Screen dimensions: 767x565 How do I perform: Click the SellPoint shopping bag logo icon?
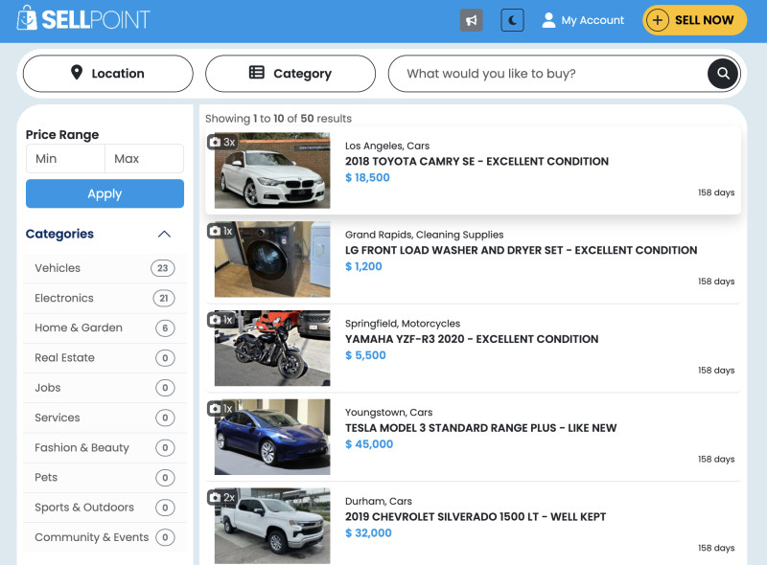click(x=28, y=17)
